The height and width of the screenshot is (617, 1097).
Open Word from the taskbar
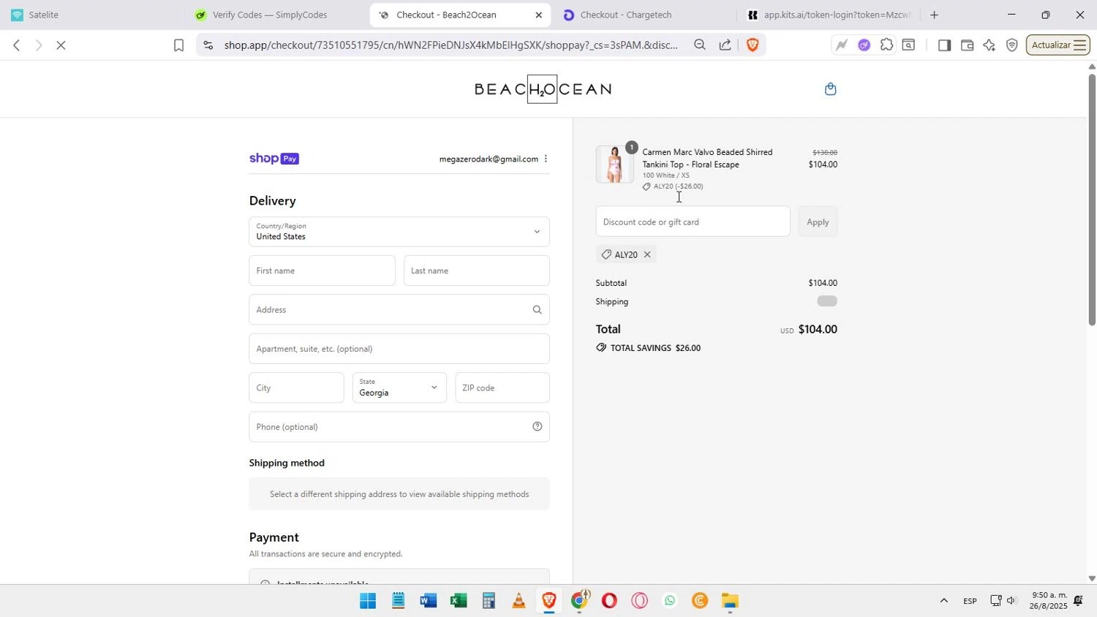(429, 601)
